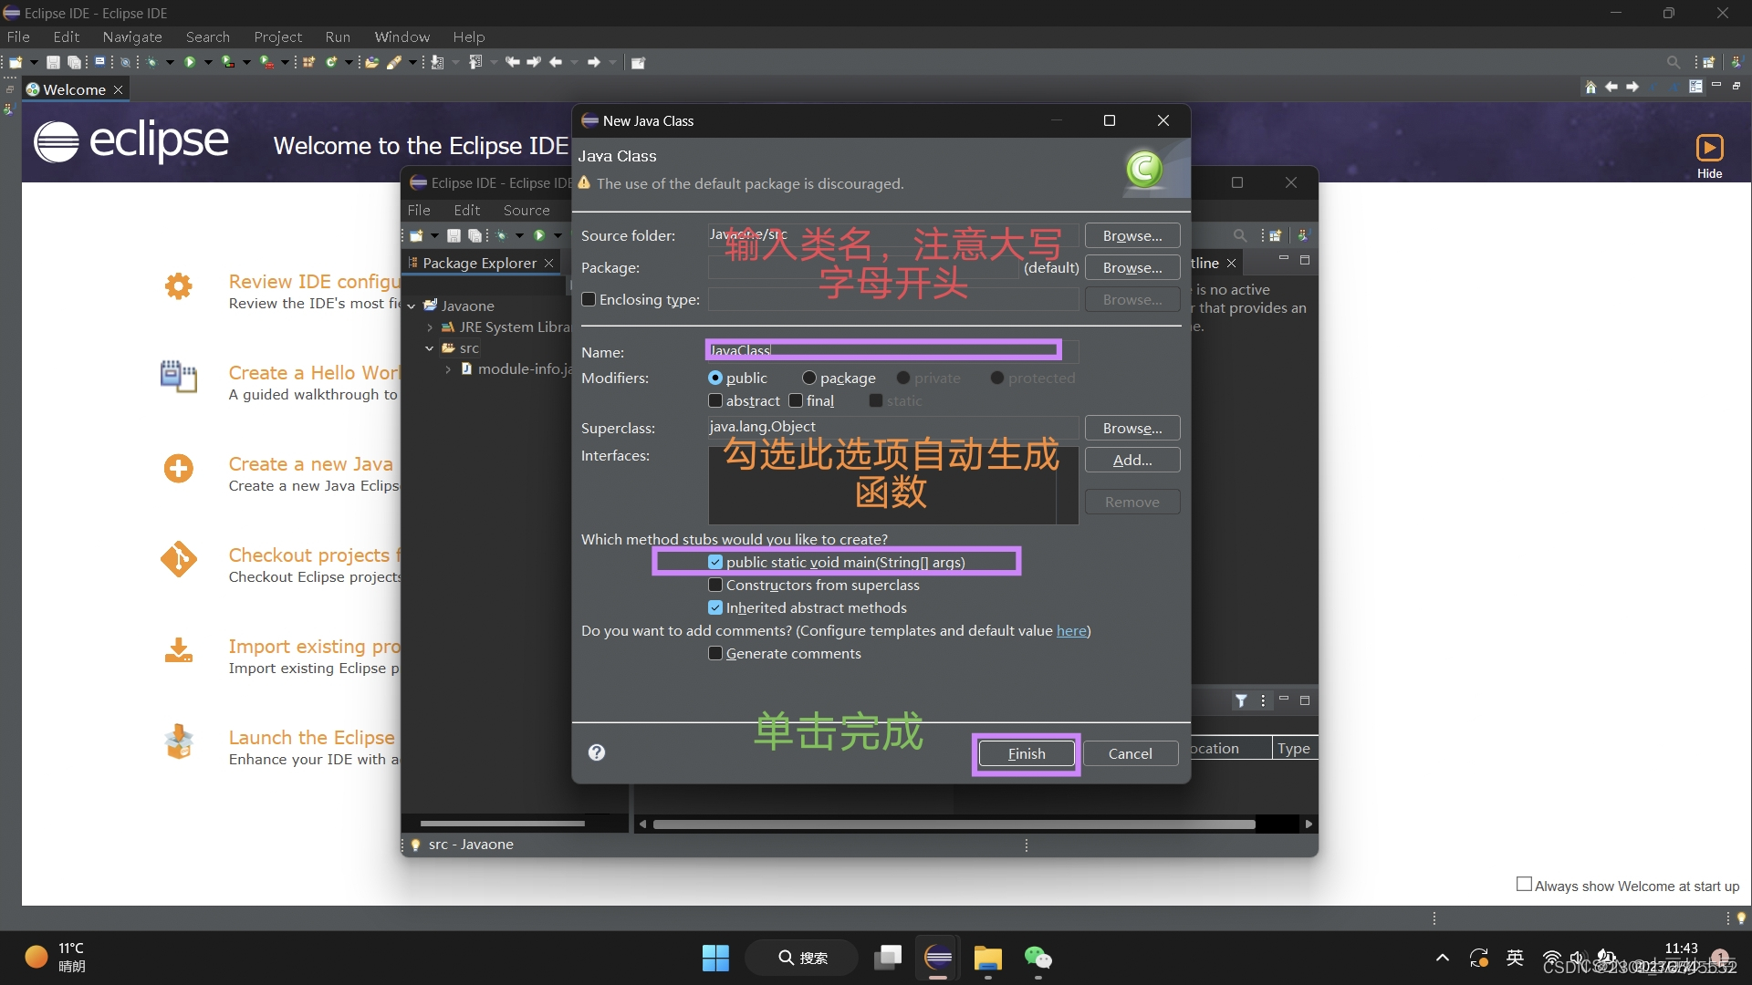Click the Save icon in the main toolbar
The width and height of the screenshot is (1752, 985).
(x=53, y=62)
